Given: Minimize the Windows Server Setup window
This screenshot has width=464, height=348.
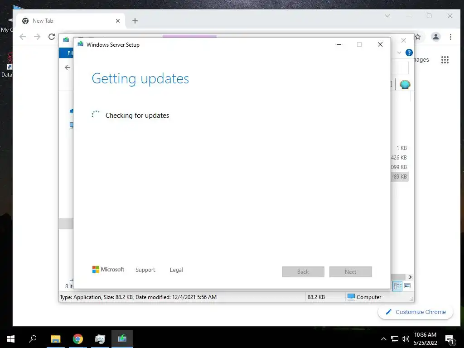Looking at the screenshot, I should point(339,44).
